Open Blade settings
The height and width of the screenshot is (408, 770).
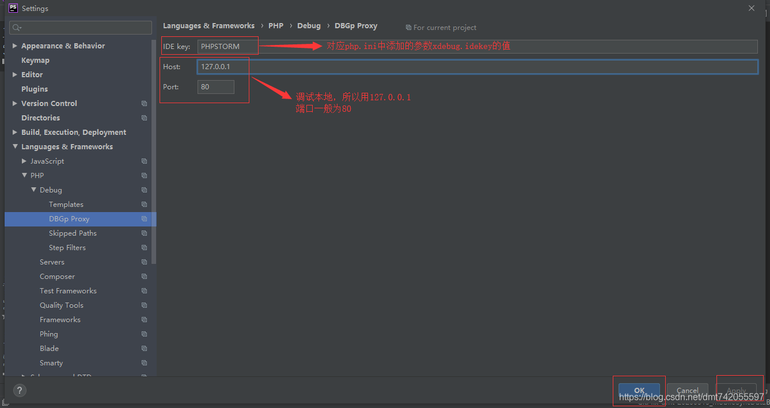(49, 348)
